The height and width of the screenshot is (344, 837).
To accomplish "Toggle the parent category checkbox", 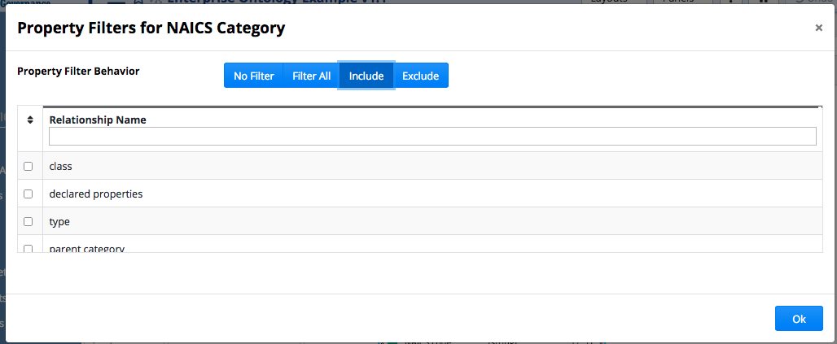I will (x=28, y=248).
